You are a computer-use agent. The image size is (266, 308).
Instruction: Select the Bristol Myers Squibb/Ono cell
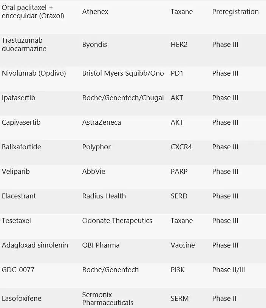point(123,73)
